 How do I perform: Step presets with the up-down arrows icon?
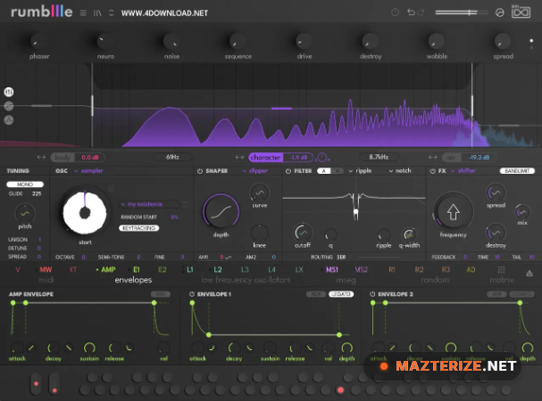112,13
